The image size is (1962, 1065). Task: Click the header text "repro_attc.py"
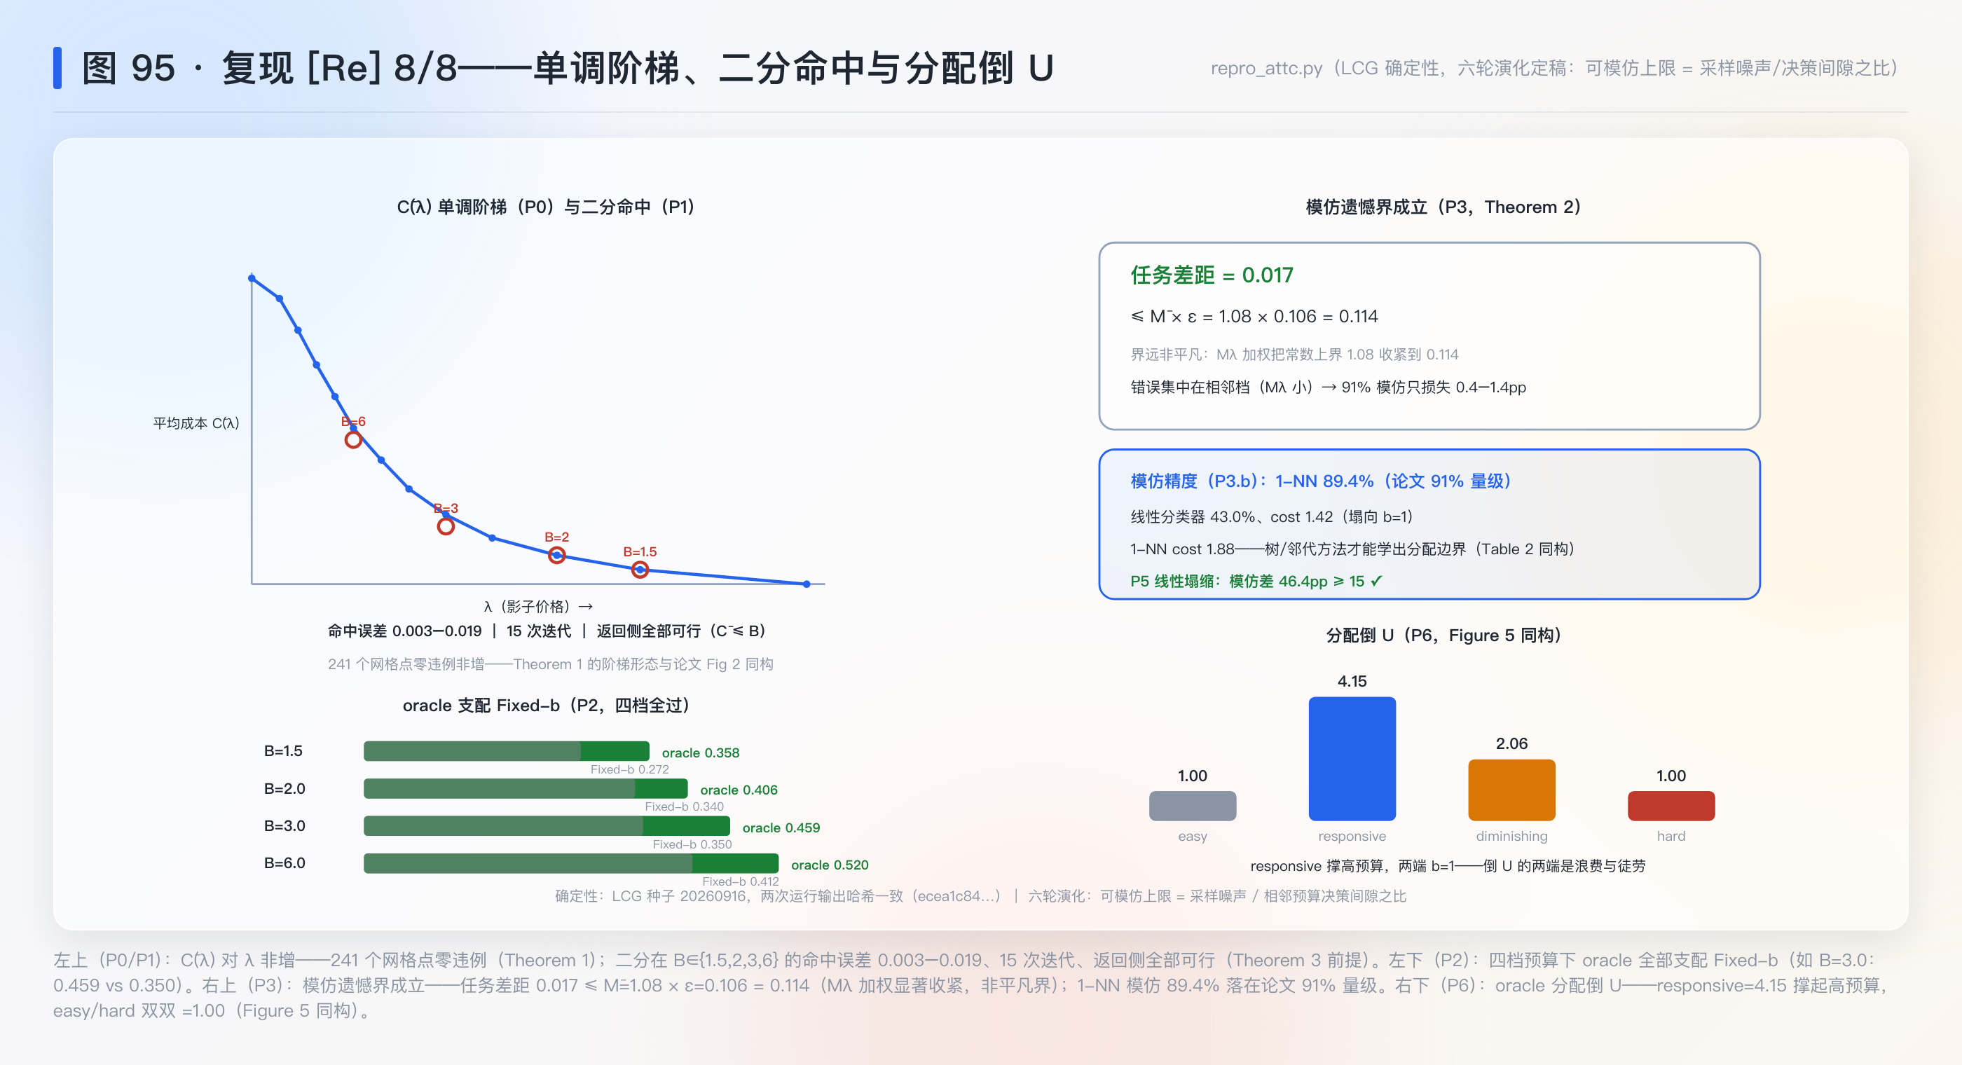1267,68
